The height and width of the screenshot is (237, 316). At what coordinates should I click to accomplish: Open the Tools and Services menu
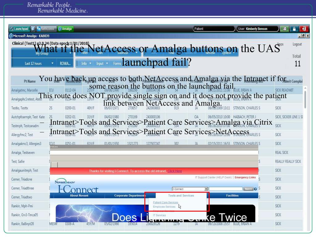pyautogui.click(x=181, y=195)
